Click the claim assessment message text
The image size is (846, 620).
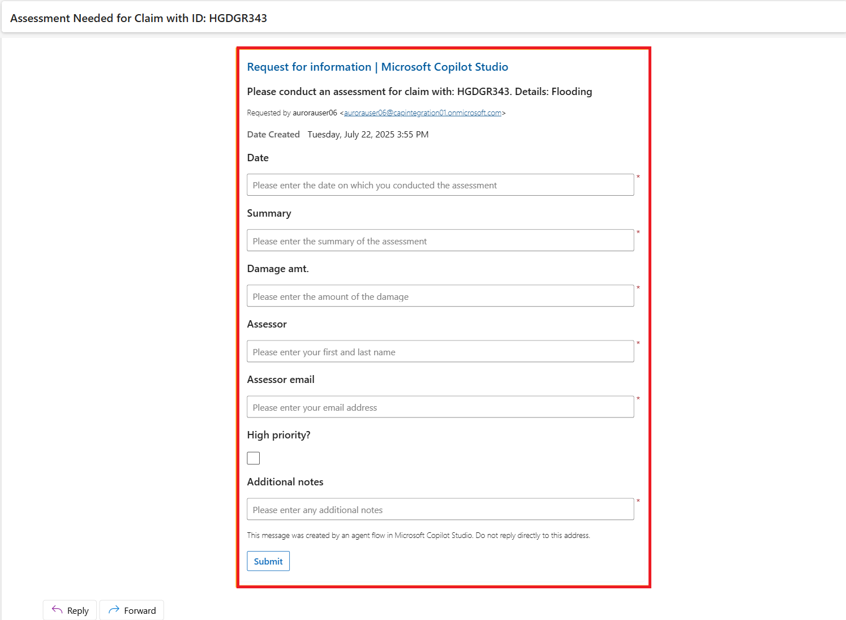(419, 91)
